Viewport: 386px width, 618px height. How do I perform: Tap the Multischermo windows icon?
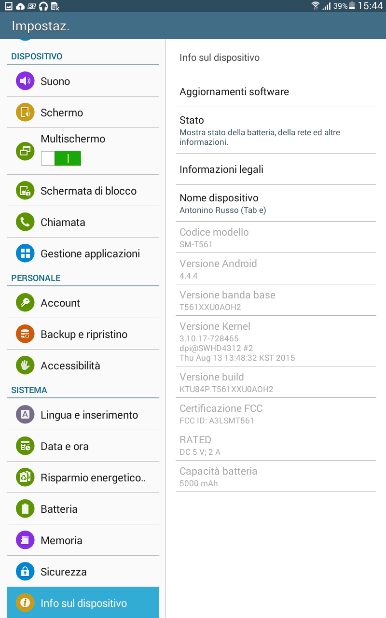click(25, 151)
